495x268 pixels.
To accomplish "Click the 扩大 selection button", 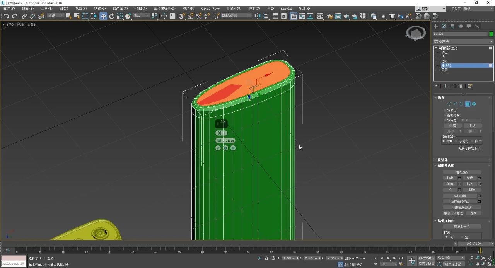I will [472, 126].
